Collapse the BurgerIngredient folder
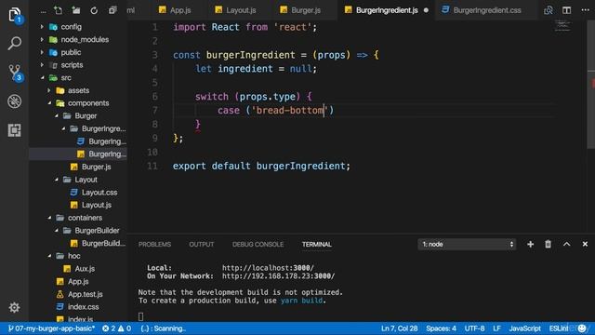Viewport: 595px width, 335px height. click(63, 128)
